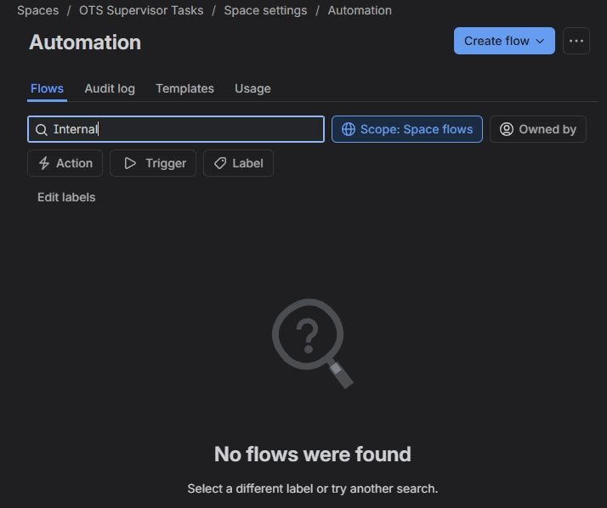This screenshot has height=508, width=607.
Task: Click the globe icon in Scope filter
Action: tap(349, 129)
